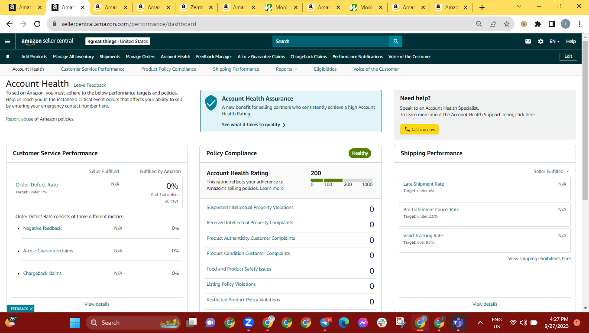Click the Leave Feedback link
This screenshot has width=589, height=333.
pyautogui.click(x=90, y=85)
